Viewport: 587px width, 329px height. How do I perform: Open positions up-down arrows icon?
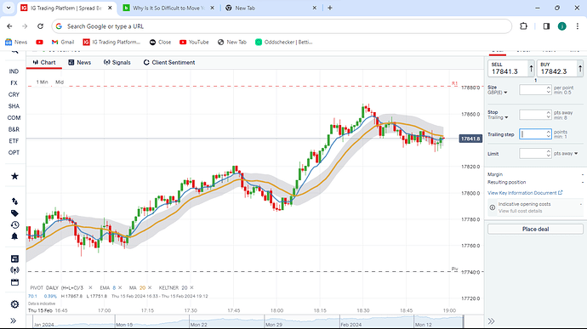tap(14, 201)
